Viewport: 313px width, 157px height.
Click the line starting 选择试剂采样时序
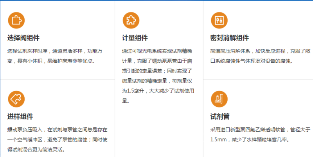tap(55, 51)
